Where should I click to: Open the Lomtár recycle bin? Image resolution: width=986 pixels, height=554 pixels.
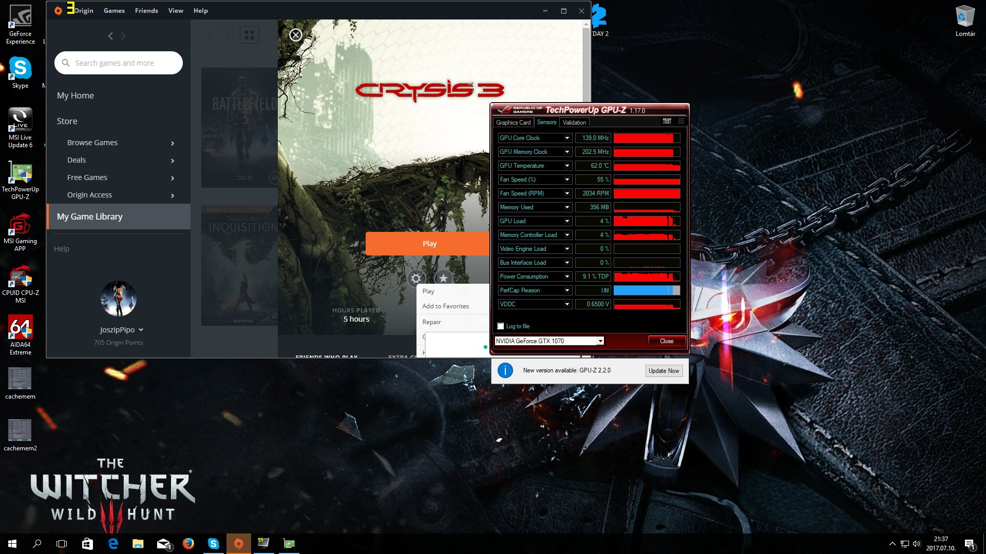pos(965,21)
